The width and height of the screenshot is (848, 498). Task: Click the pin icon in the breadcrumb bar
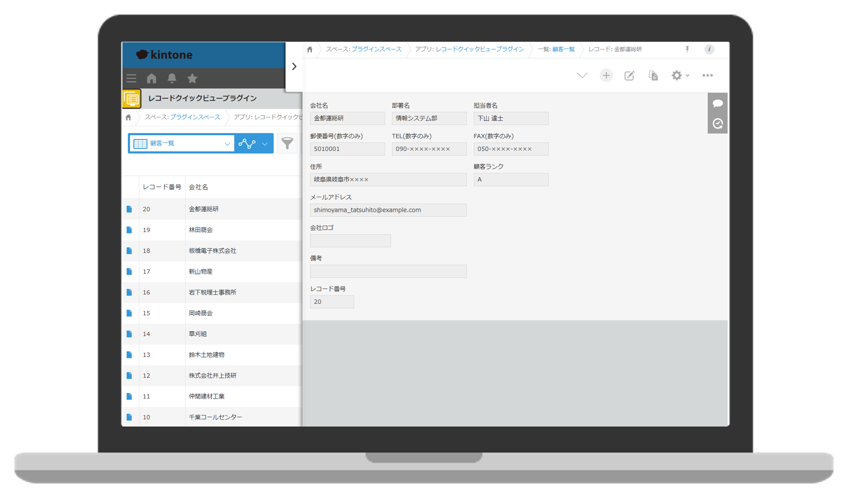[x=687, y=49]
